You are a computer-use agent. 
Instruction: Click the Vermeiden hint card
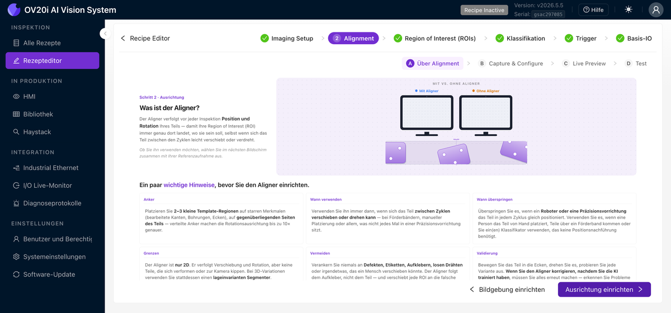(x=388, y=264)
